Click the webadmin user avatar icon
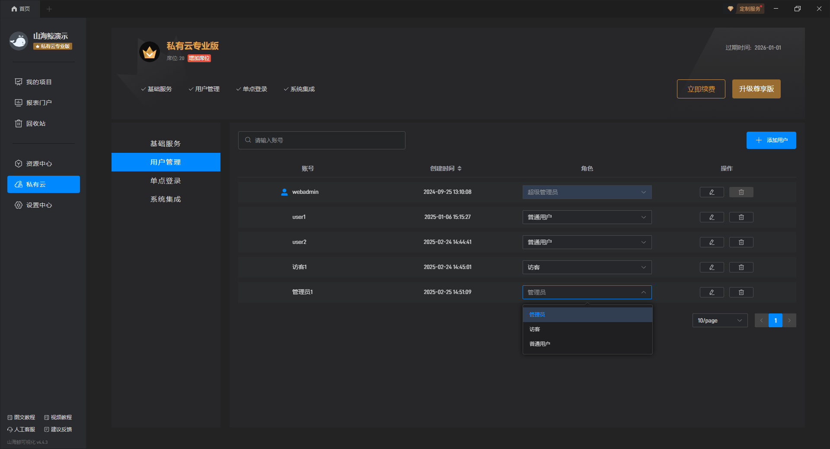This screenshot has height=449, width=830. pos(284,192)
